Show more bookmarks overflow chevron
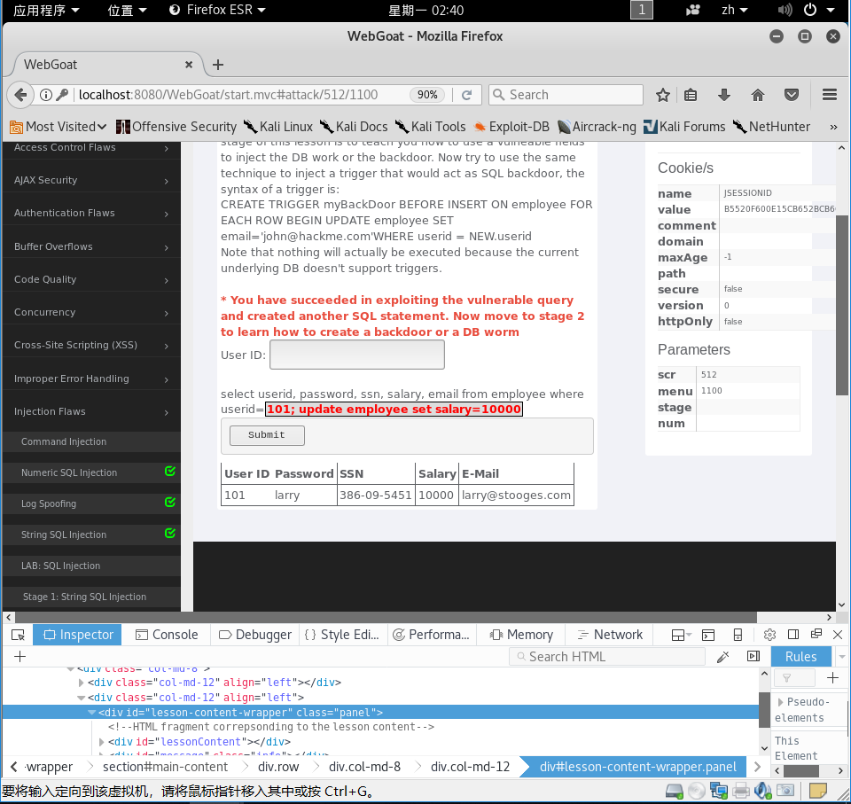Screen dimensions: 851x804 pos(833,127)
